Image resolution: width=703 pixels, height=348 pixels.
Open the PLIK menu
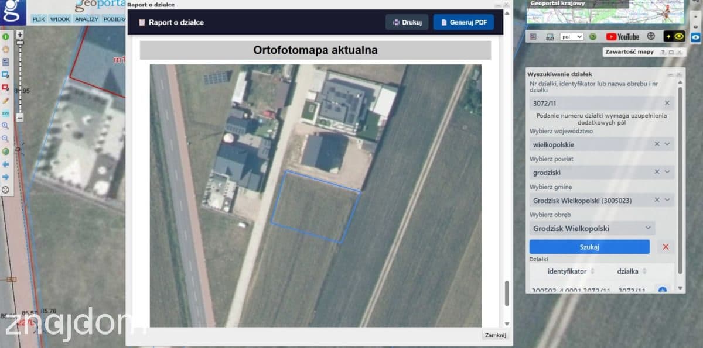[38, 19]
